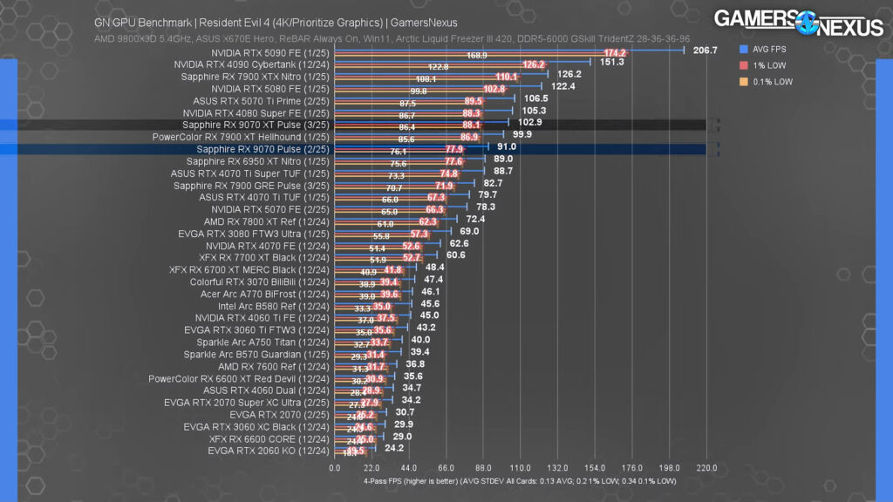Click the 102.9 value for RX 9070 XT

[530, 122]
